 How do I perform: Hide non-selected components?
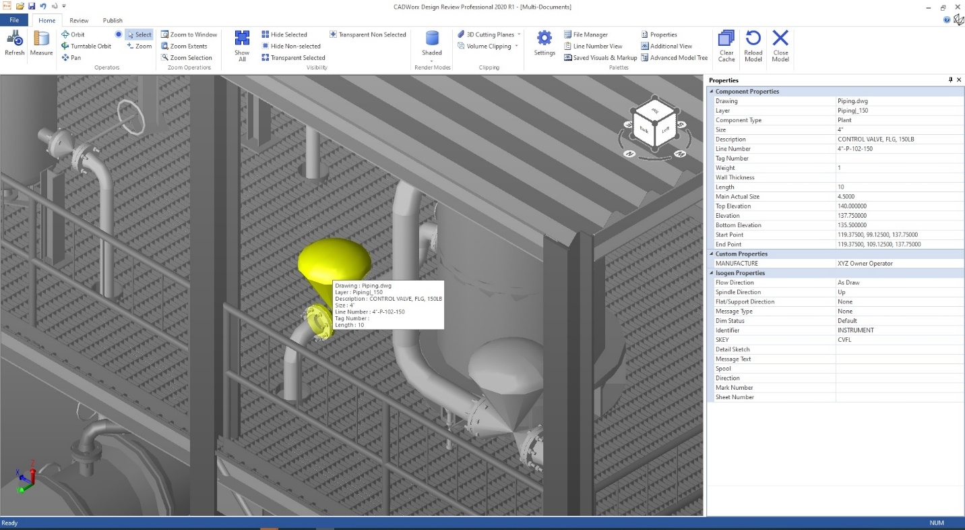(291, 46)
